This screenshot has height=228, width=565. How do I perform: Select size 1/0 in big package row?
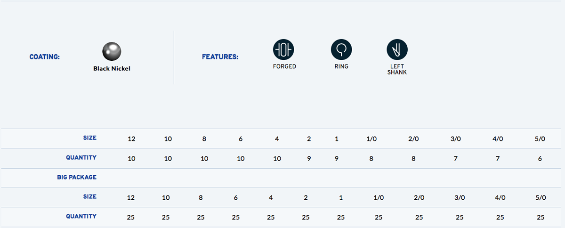click(x=379, y=198)
